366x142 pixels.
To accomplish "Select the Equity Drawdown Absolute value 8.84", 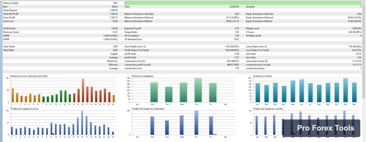I will (x=359, y=14).
